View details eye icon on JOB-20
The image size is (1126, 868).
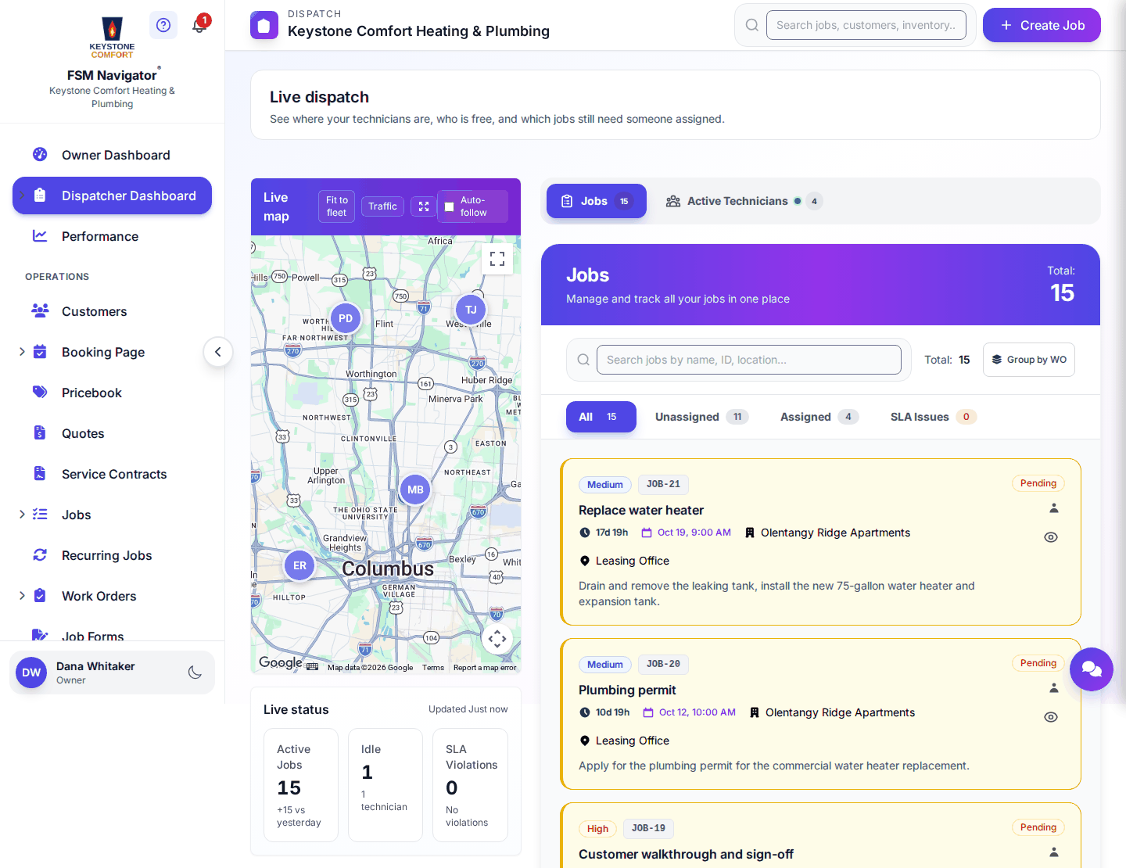(x=1051, y=717)
